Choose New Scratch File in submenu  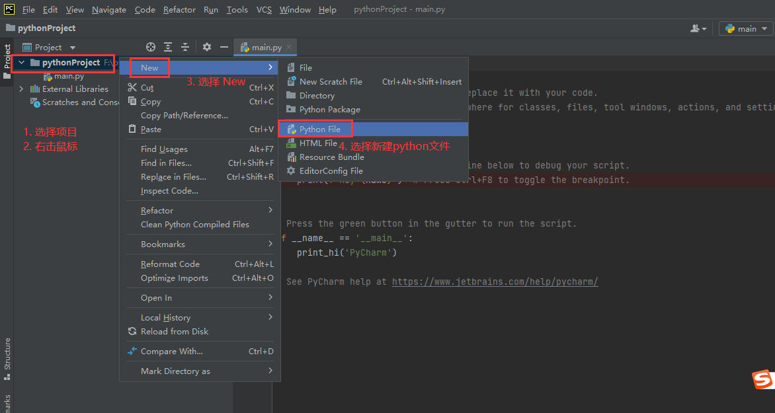(x=373, y=81)
